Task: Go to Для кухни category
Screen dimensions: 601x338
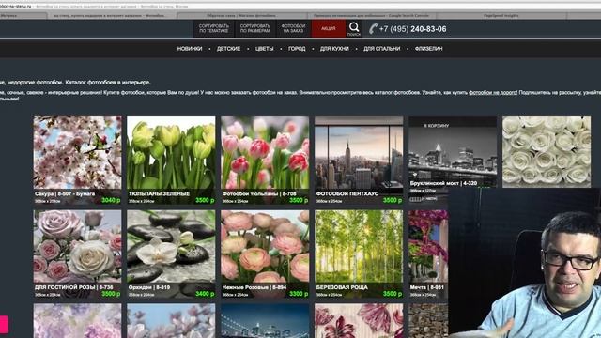Action: (x=334, y=49)
